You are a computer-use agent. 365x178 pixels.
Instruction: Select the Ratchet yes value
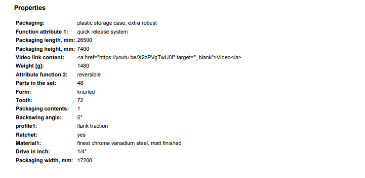pyautogui.click(x=81, y=135)
